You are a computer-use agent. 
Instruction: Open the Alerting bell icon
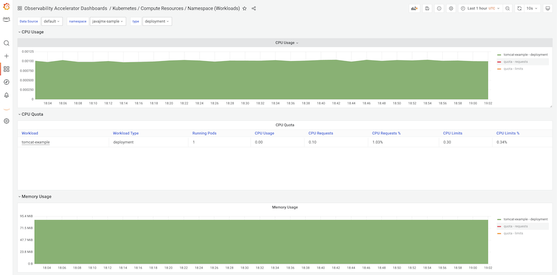pos(6,95)
